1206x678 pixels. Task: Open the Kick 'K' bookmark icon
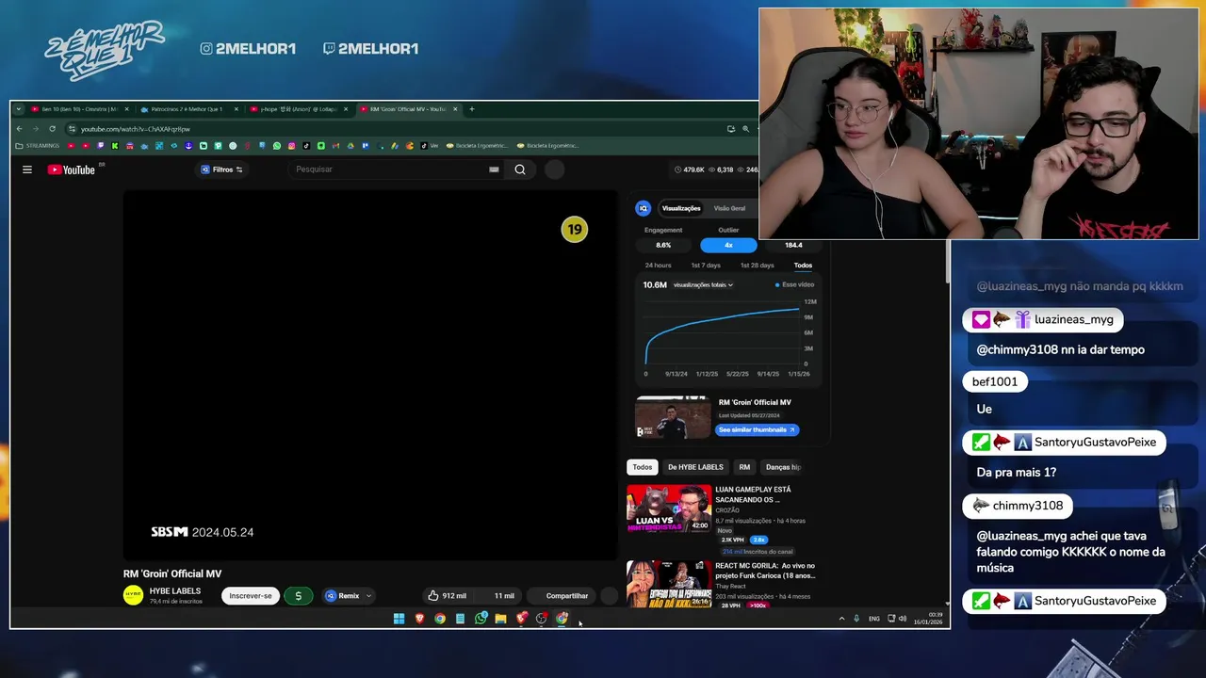click(x=115, y=146)
